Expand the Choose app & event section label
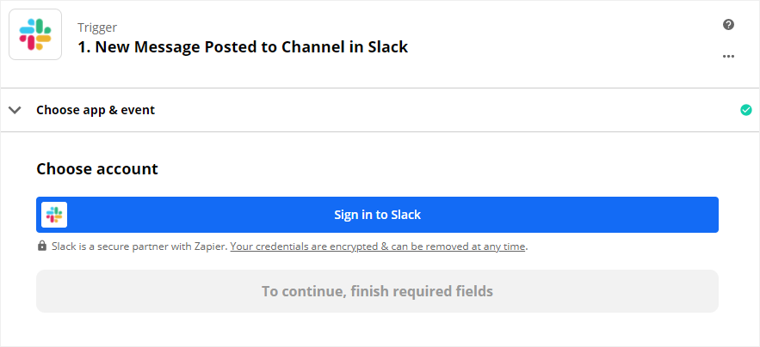760x347 pixels. tap(96, 110)
